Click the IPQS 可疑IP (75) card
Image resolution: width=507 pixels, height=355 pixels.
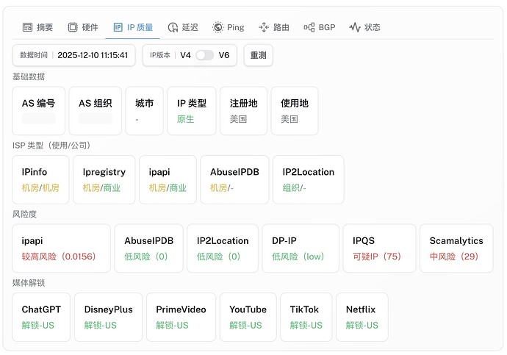pos(379,248)
